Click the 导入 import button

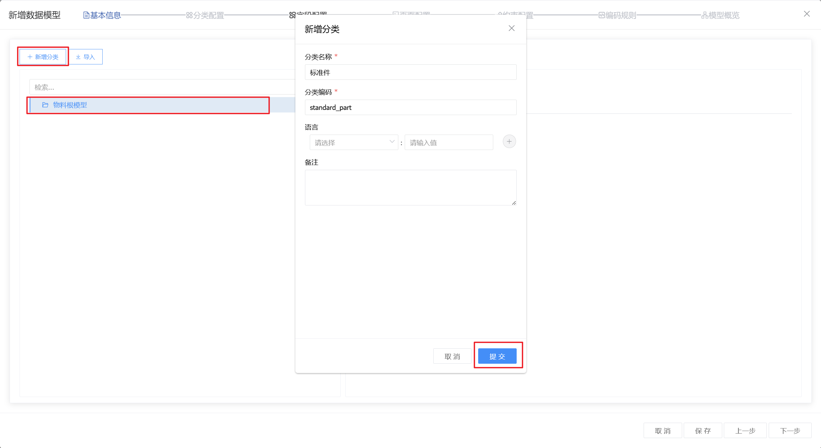86,57
